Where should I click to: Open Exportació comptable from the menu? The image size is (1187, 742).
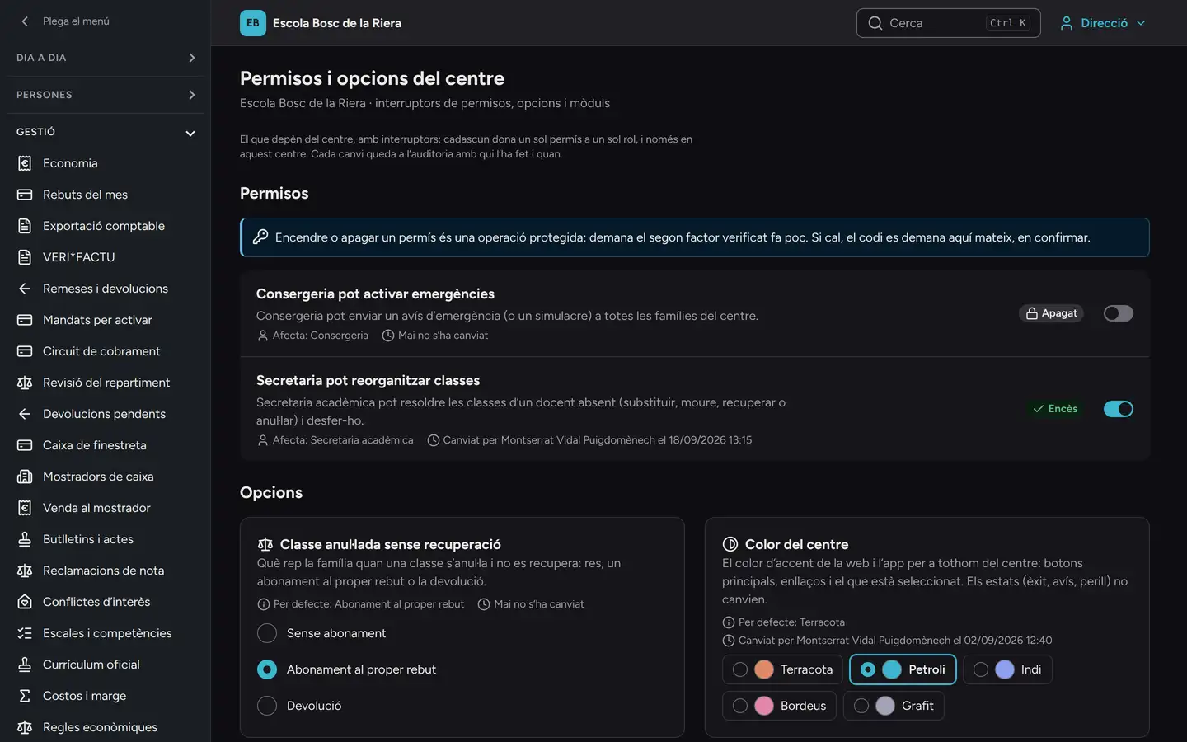coord(106,226)
